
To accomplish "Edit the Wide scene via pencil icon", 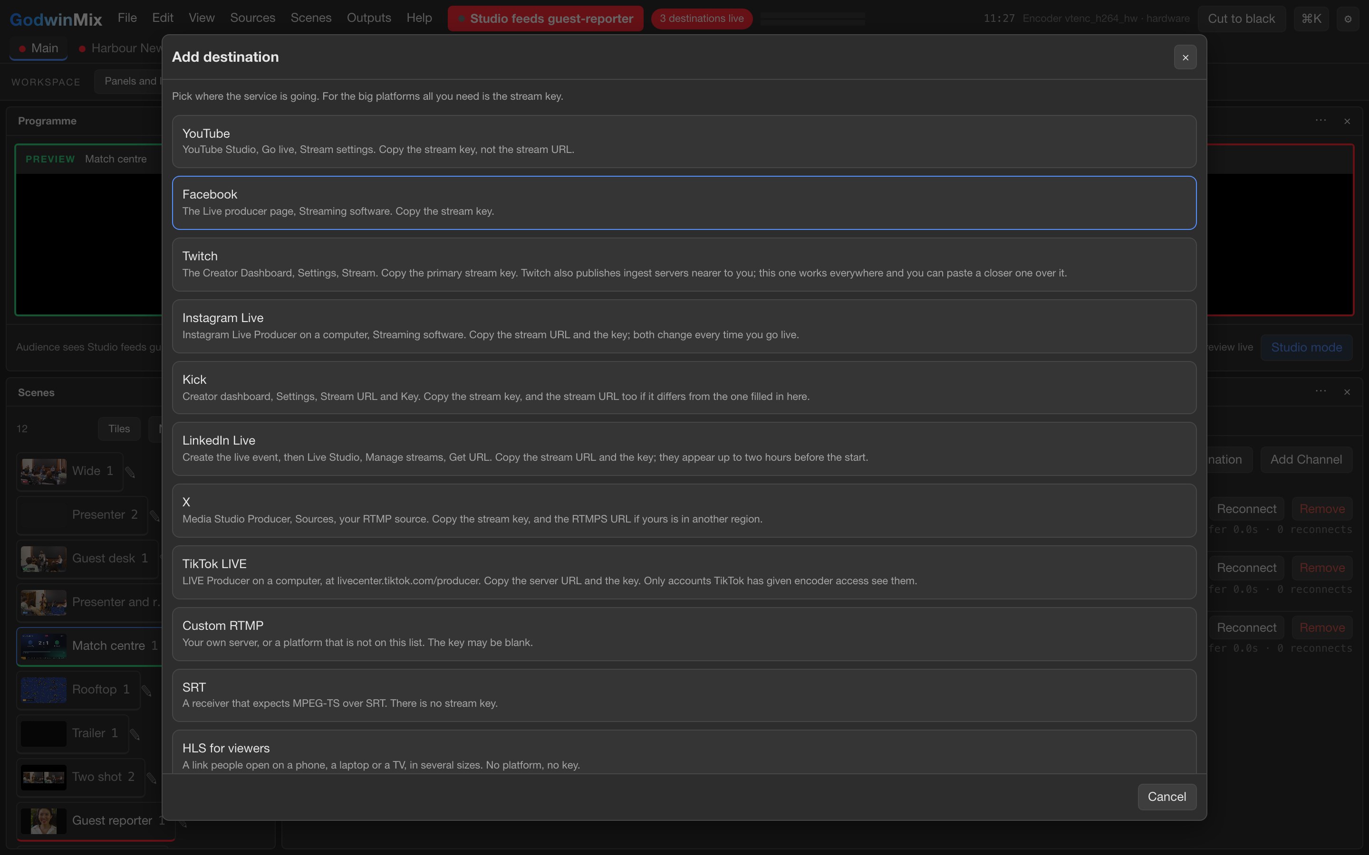I will pos(130,472).
